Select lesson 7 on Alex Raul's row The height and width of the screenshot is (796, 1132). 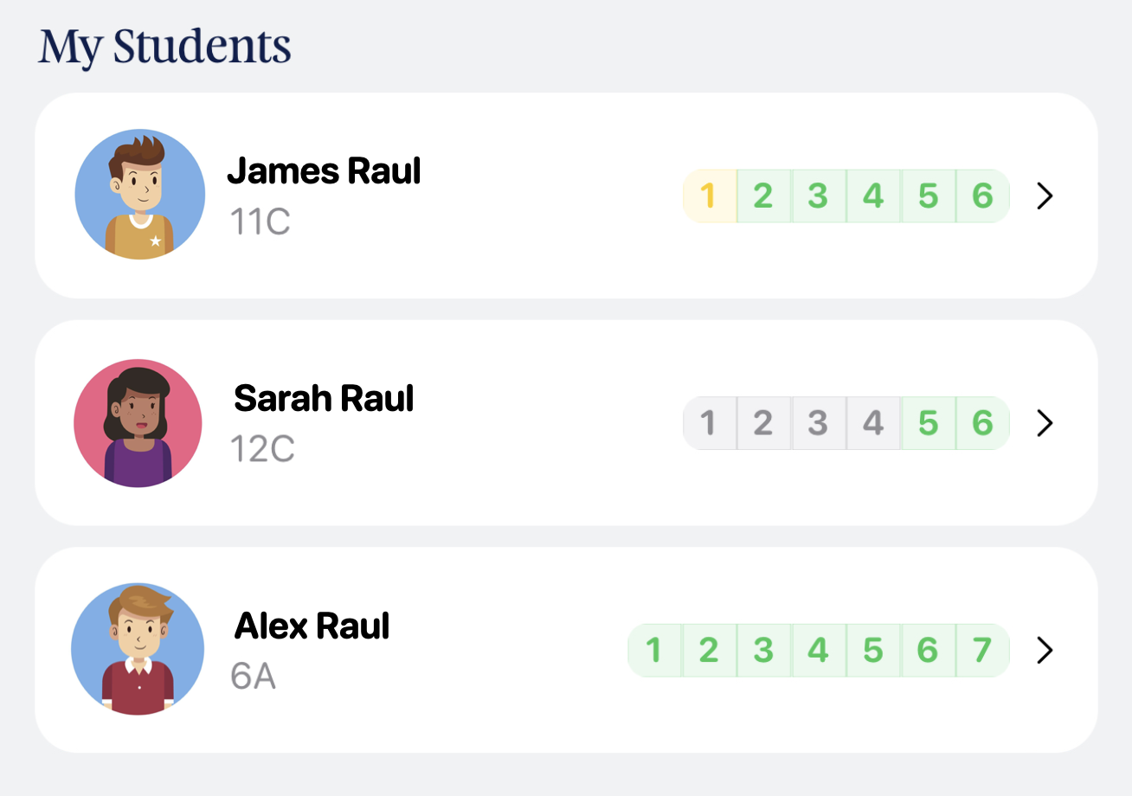(982, 650)
